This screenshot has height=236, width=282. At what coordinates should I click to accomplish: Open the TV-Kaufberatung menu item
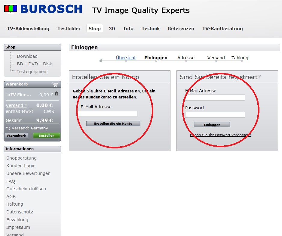click(222, 29)
